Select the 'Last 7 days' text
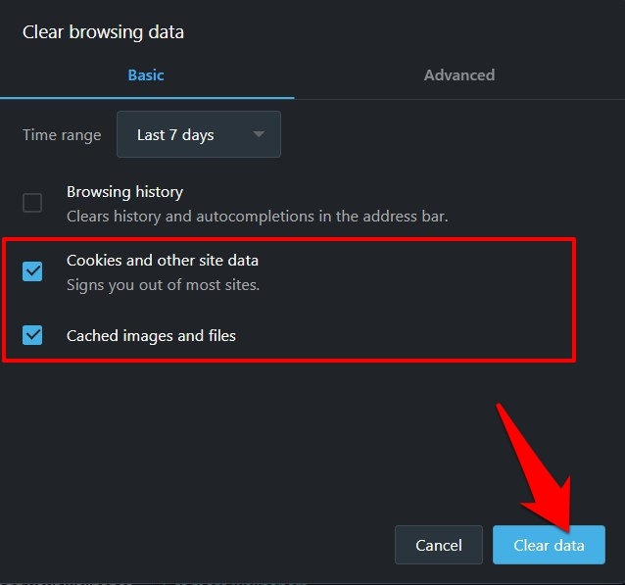Image resolution: width=625 pixels, height=585 pixels. pyautogui.click(x=175, y=134)
